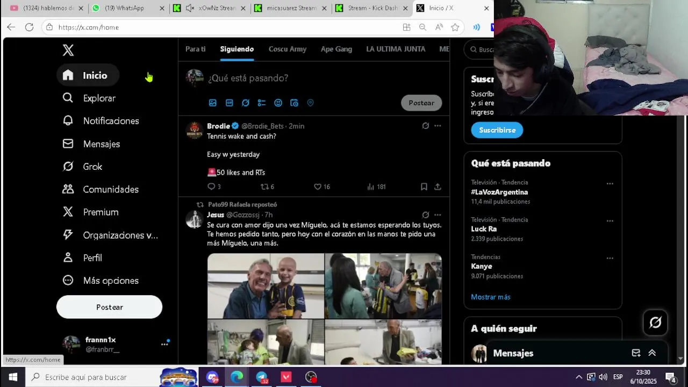Open Brodie_Bets profile handle
Screen dimensions: 688x387
click(262, 126)
